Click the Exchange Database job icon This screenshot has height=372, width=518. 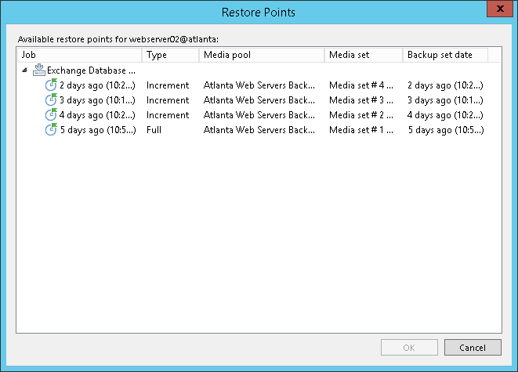click(x=38, y=70)
